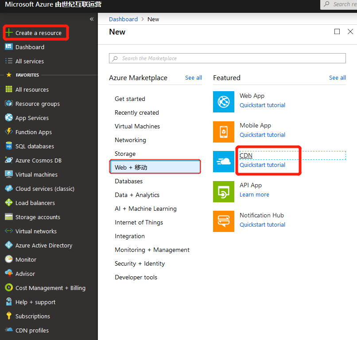Click See all next to Azure Marketplace
Screen dimensions: 357x340
click(194, 77)
